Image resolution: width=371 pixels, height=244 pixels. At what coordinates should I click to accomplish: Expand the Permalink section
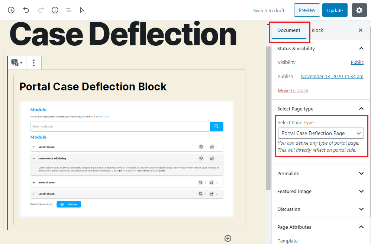click(320, 173)
